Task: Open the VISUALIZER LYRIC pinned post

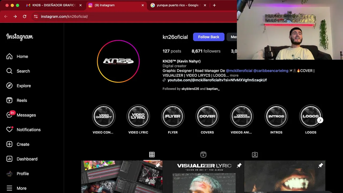Action: click(203, 177)
